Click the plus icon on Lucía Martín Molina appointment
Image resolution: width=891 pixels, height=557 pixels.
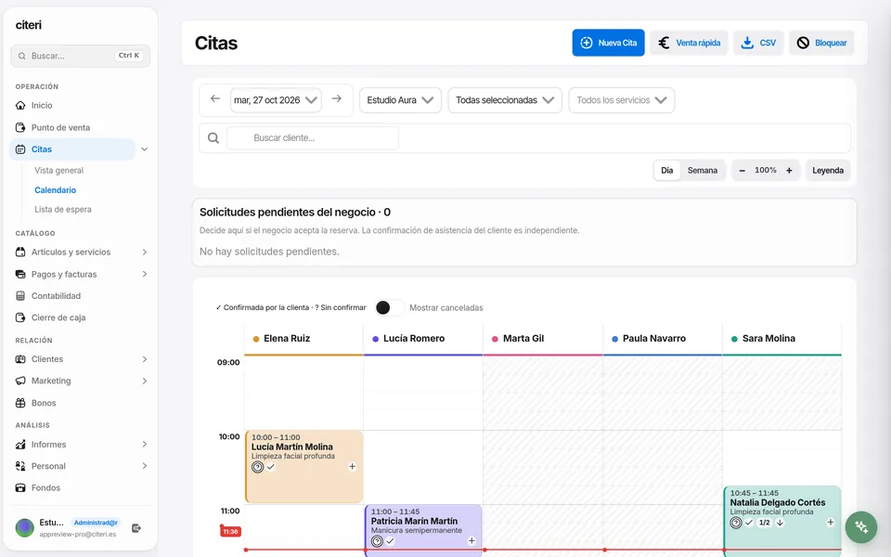click(x=353, y=467)
